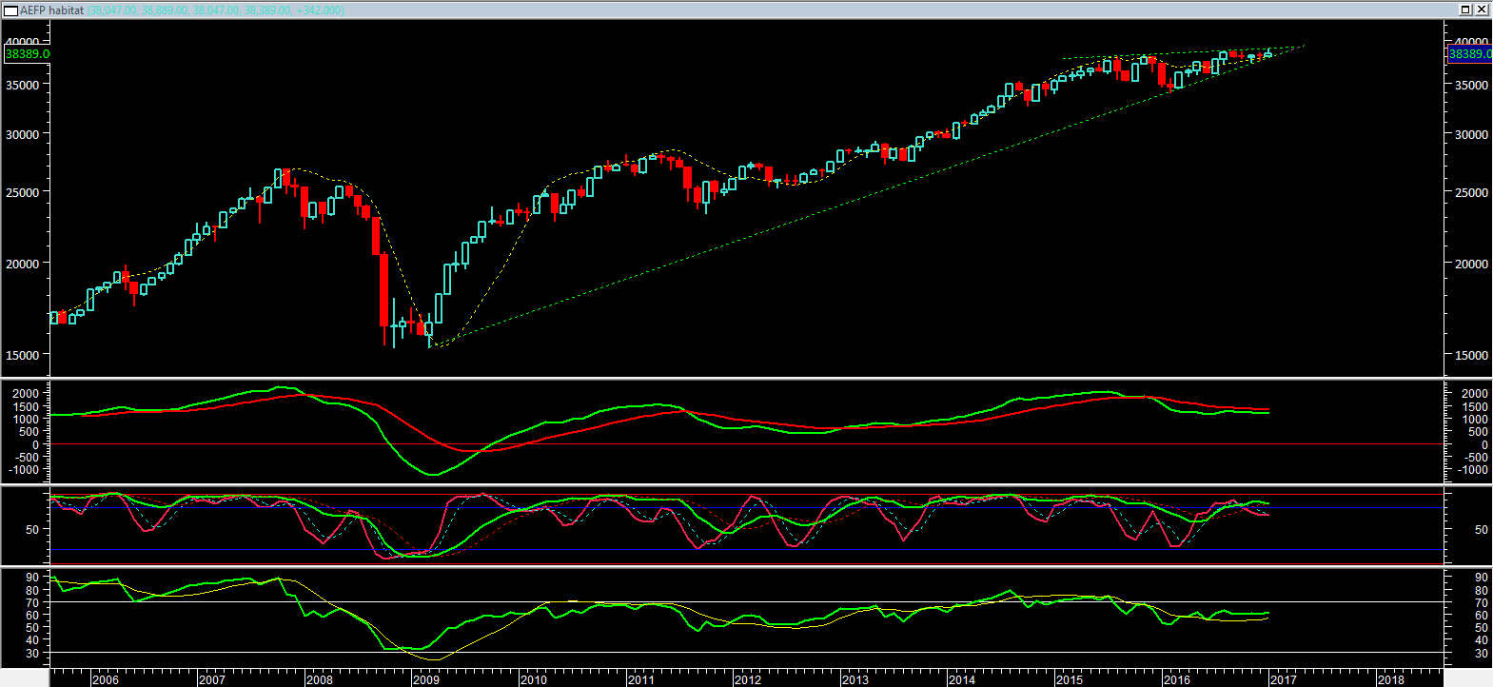
Task: Select the 2013 year label on time axis
Action: 855,679
